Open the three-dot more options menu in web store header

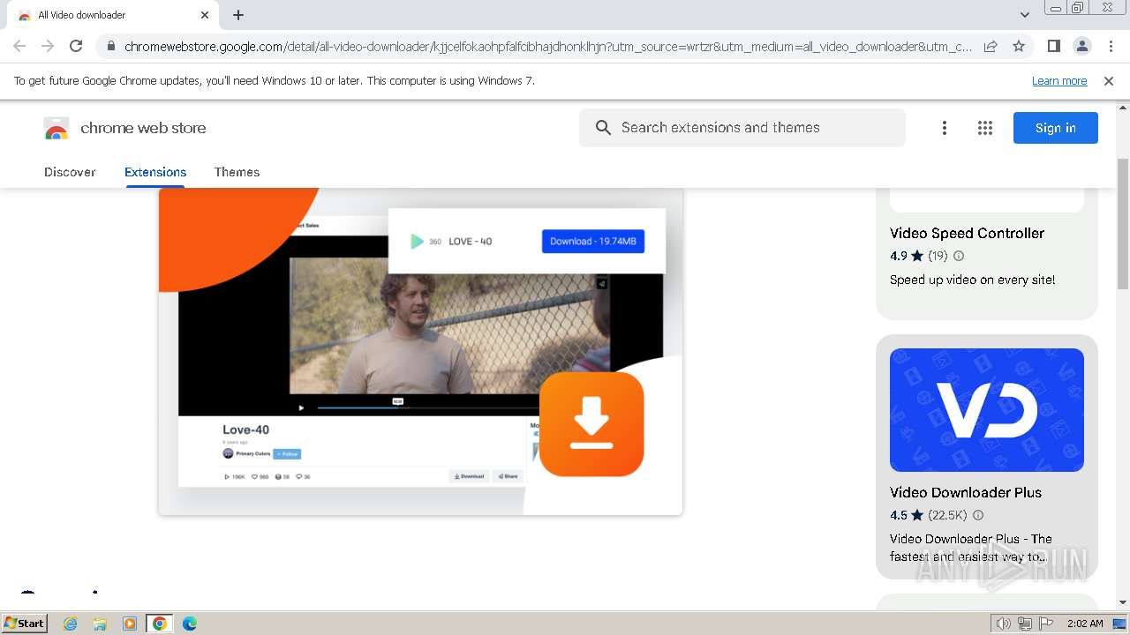tap(945, 128)
